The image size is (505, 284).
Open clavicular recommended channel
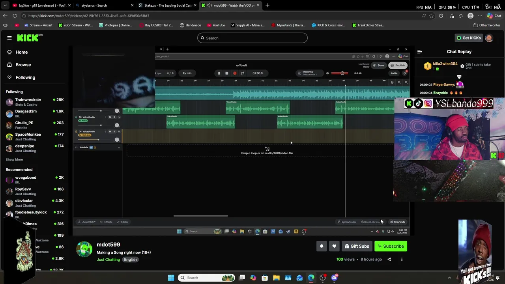[x=35, y=203]
